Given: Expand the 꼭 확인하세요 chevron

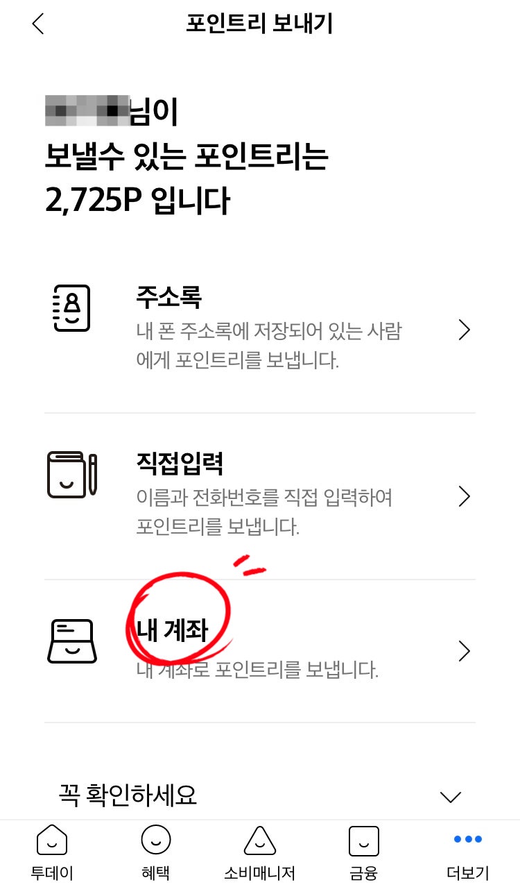Looking at the screenshot, I should pyautogui.click(x=451, y=797).
